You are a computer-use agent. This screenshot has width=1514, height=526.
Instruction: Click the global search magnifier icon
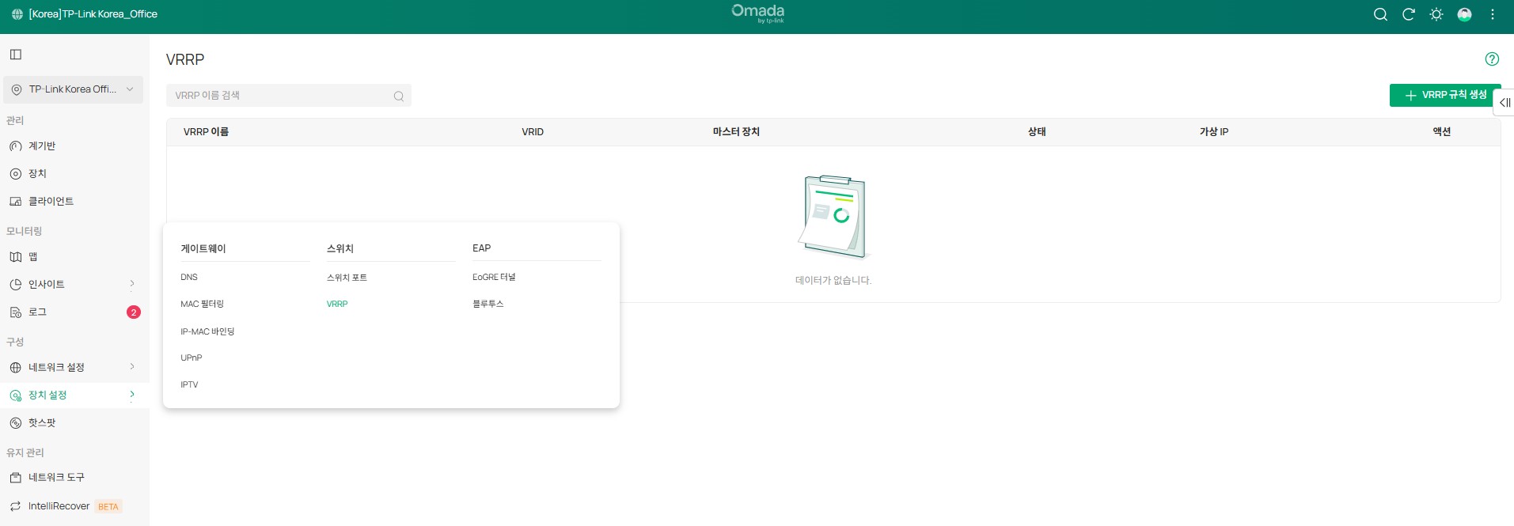[x=1380, y=14]
